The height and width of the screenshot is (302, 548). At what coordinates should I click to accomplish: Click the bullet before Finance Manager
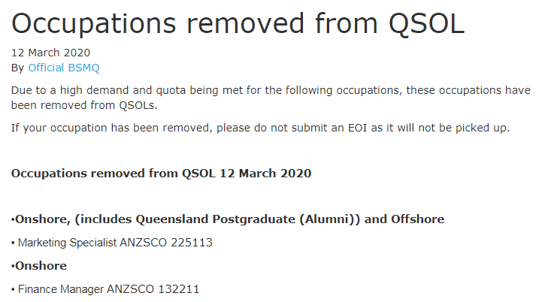(x=14, y=289)
